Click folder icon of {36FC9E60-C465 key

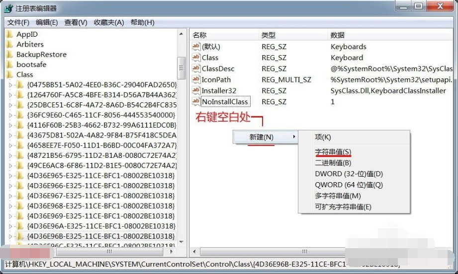pyautogui.click(x=19, y=115)
